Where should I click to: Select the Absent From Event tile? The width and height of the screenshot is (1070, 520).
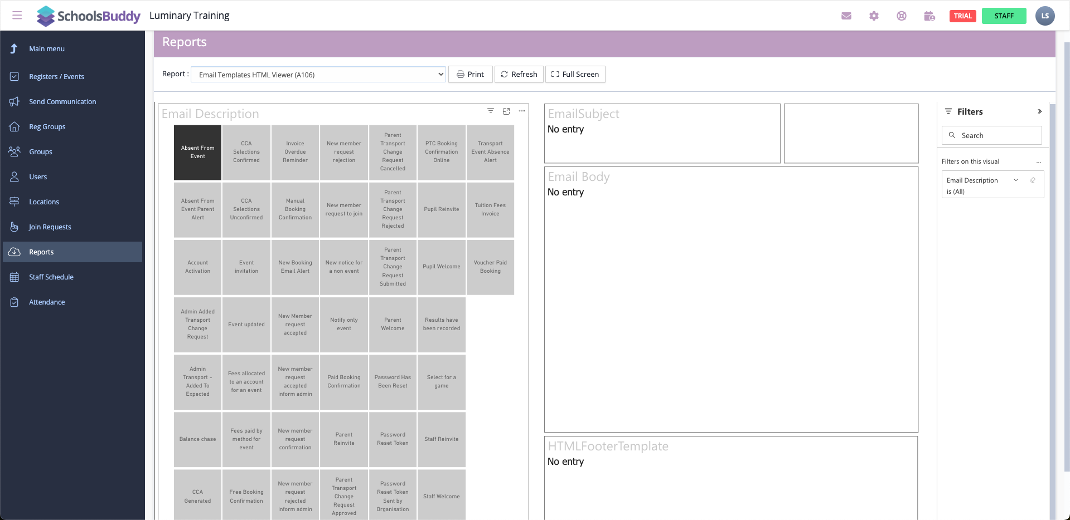(197, 153)
